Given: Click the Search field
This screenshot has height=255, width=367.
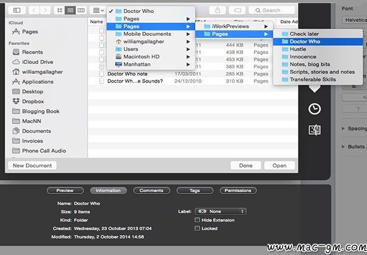Looking at the screenshot, I should click(x=271, y=11).
